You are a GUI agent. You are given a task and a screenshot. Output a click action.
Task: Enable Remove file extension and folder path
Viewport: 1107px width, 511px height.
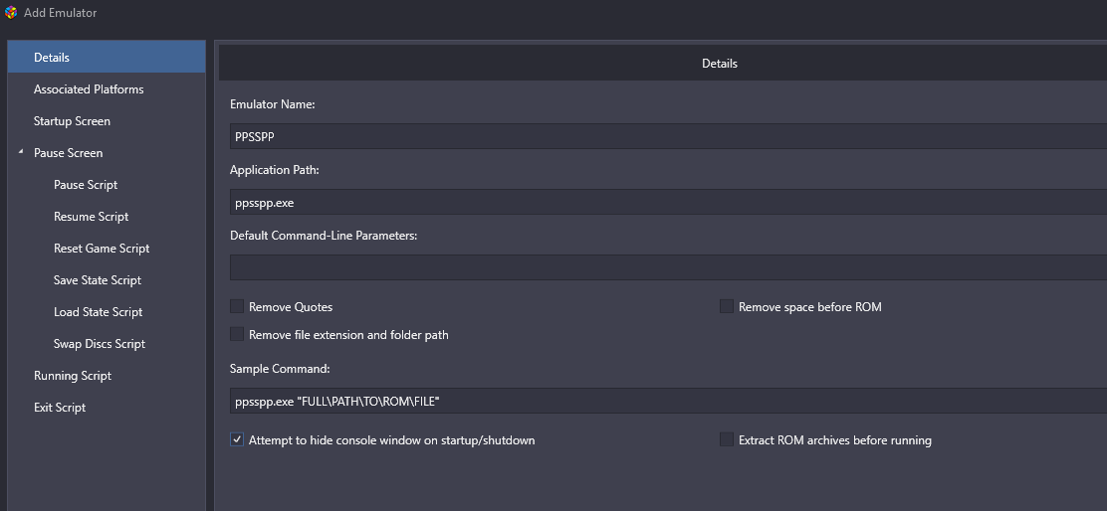click(x=237, y=334)
